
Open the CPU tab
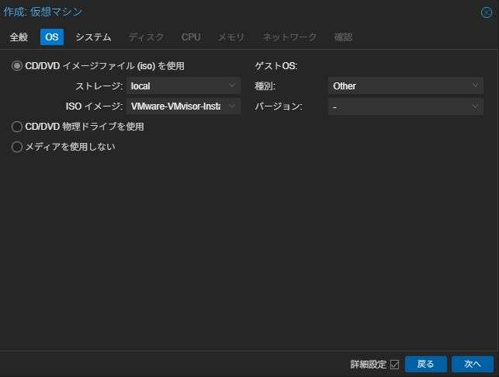point(191,37)
